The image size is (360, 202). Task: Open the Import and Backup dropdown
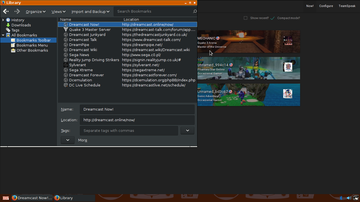point(91,12)
